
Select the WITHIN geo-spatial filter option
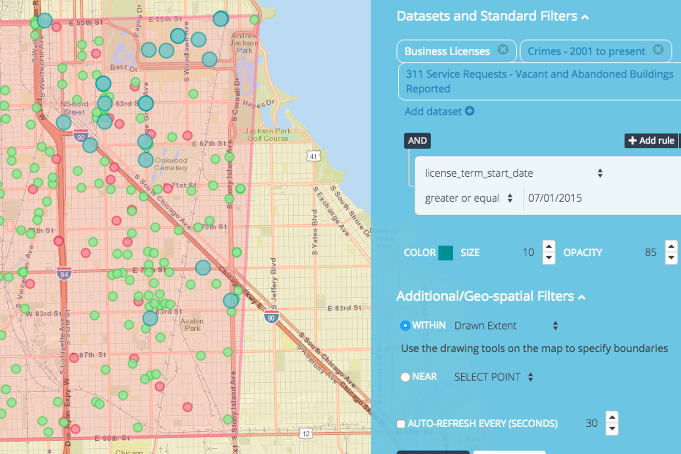pyautogui.click(x=405, y=325)
